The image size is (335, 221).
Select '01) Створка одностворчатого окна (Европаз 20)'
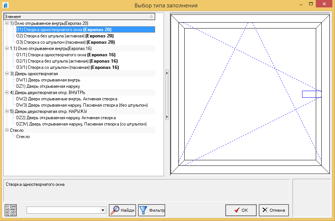[x=85, y=30]
